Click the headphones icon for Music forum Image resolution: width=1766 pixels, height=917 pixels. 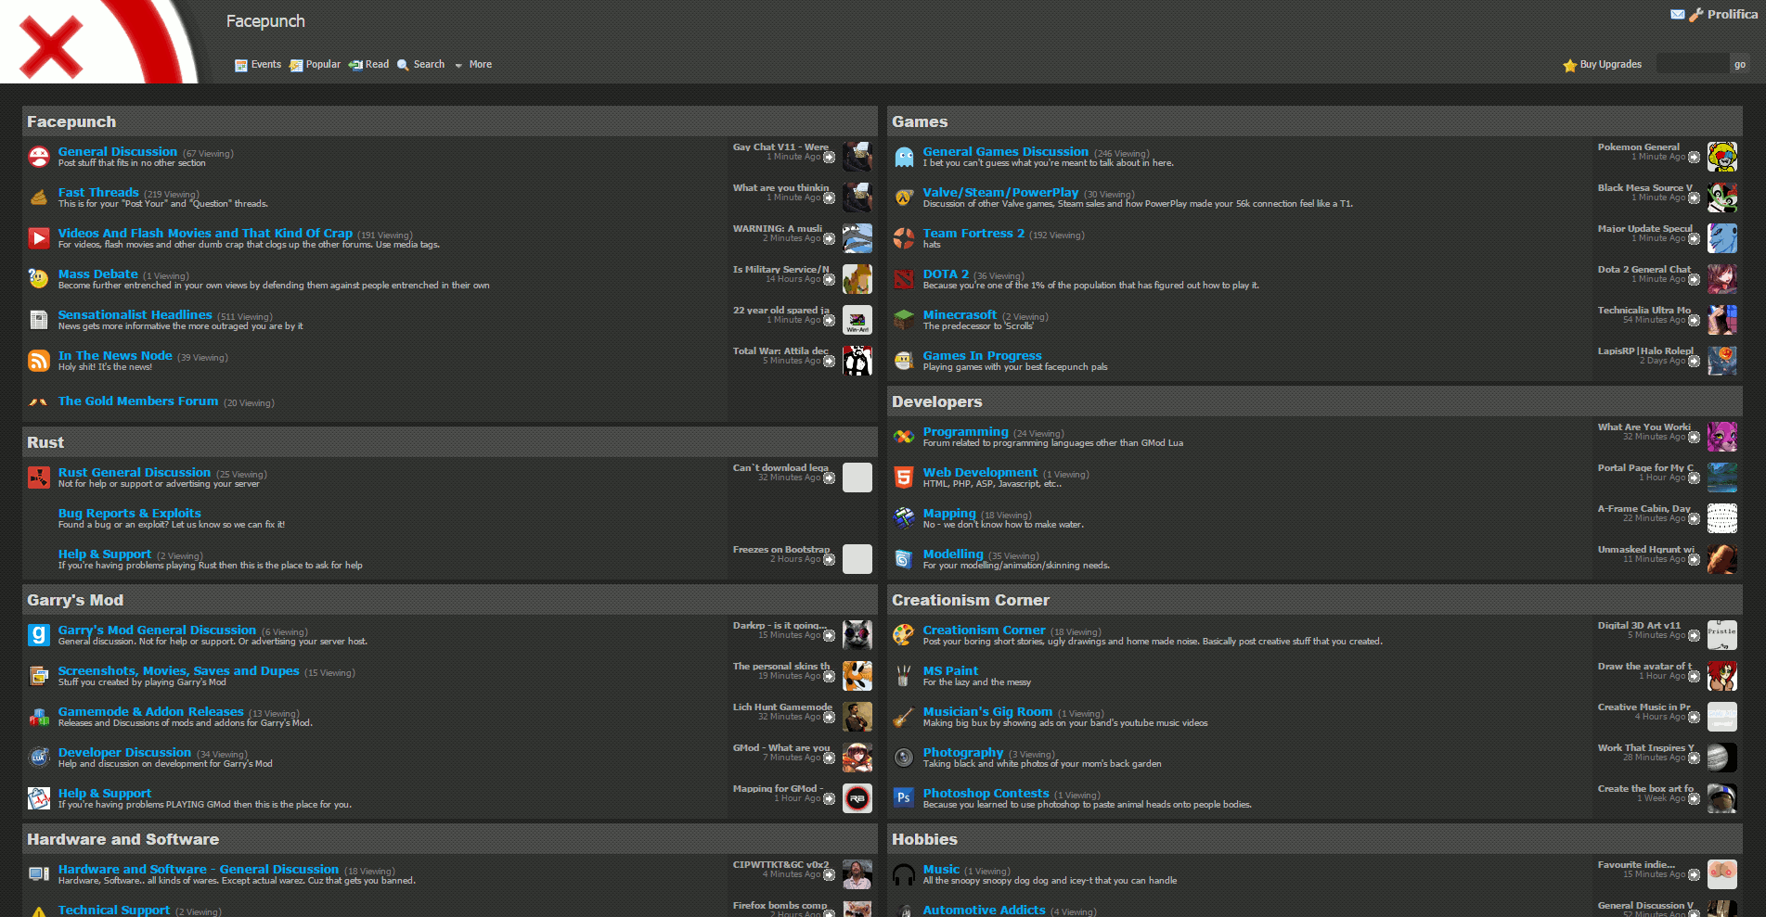click(904, 874)
